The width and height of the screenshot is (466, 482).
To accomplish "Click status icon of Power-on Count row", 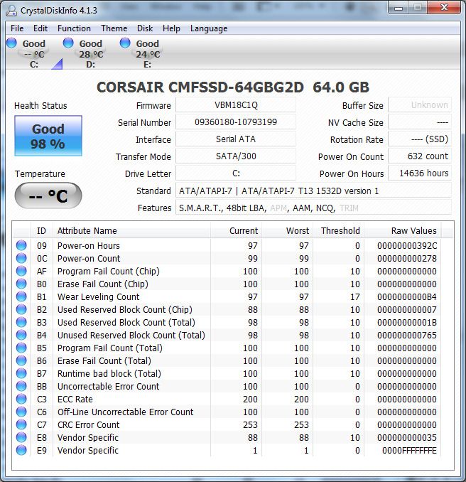I will [x=21, y=258].
